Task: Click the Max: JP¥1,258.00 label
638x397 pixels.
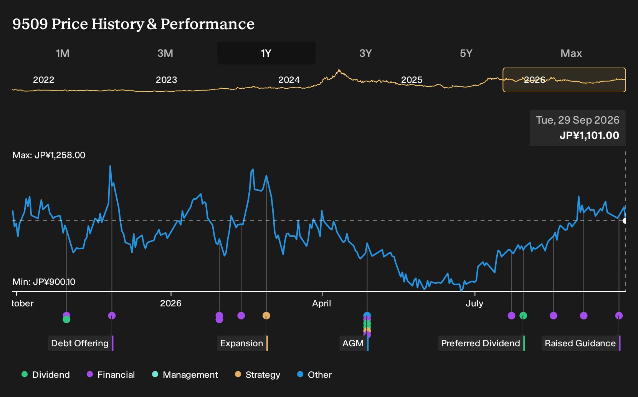Action: tap(49, 155)
